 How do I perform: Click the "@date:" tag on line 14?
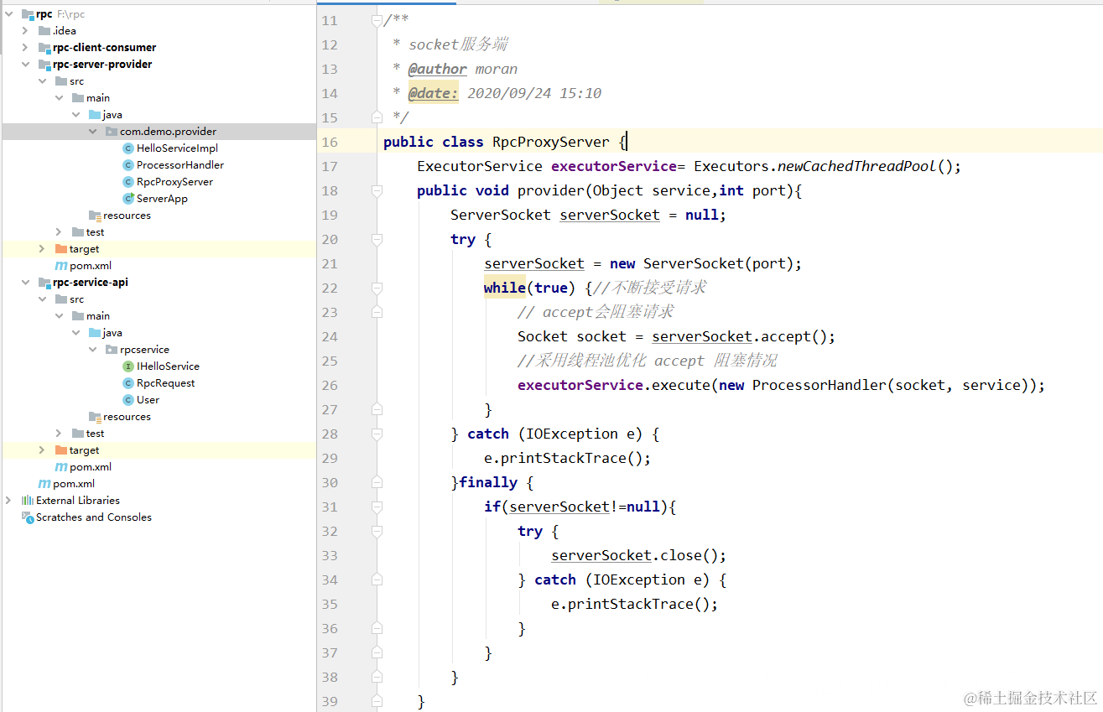pos(434,93)
